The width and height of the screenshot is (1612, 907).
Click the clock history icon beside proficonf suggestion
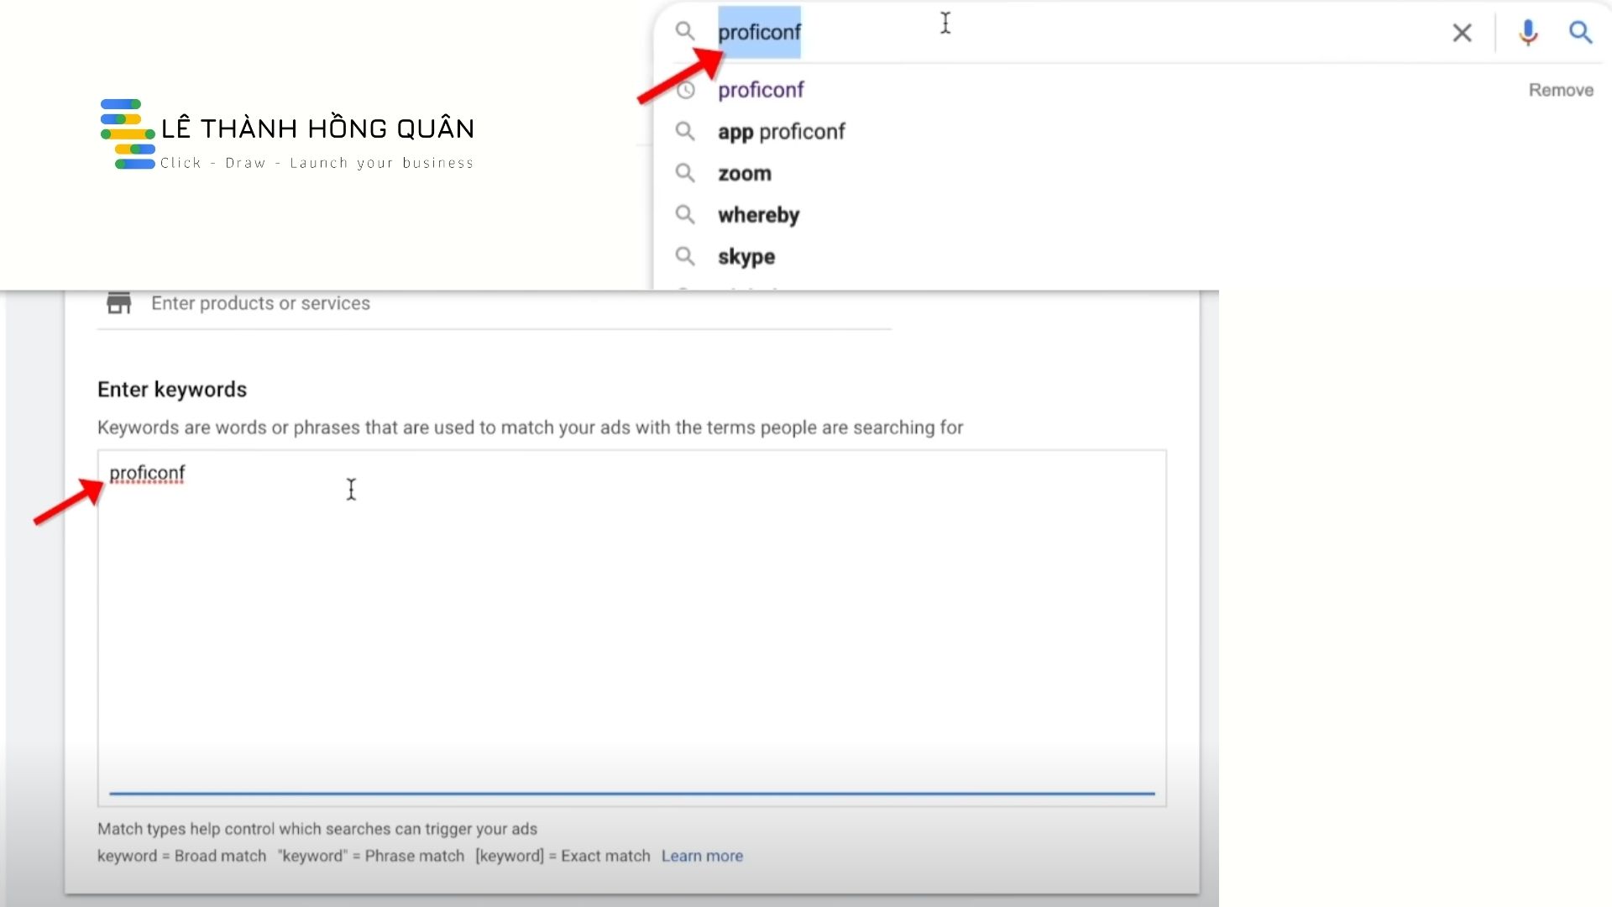pyautogui.click(x=685, y=89)
